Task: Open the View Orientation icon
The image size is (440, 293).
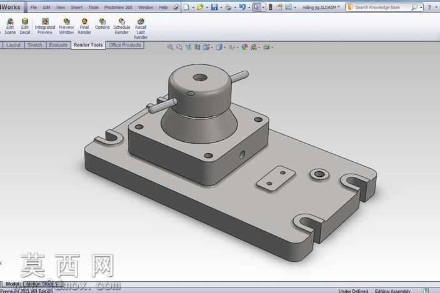Action: 206,47
